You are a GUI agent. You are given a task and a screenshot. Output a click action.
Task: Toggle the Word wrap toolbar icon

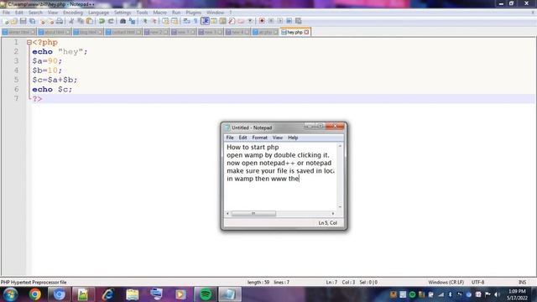click(x=186, y=21)
